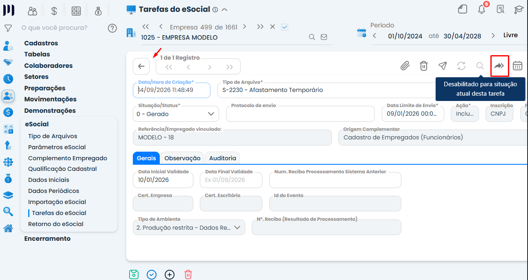This screenshot has width=528, height=280.
Task: Go to next company with > arrow
Action: pos(244,27)
